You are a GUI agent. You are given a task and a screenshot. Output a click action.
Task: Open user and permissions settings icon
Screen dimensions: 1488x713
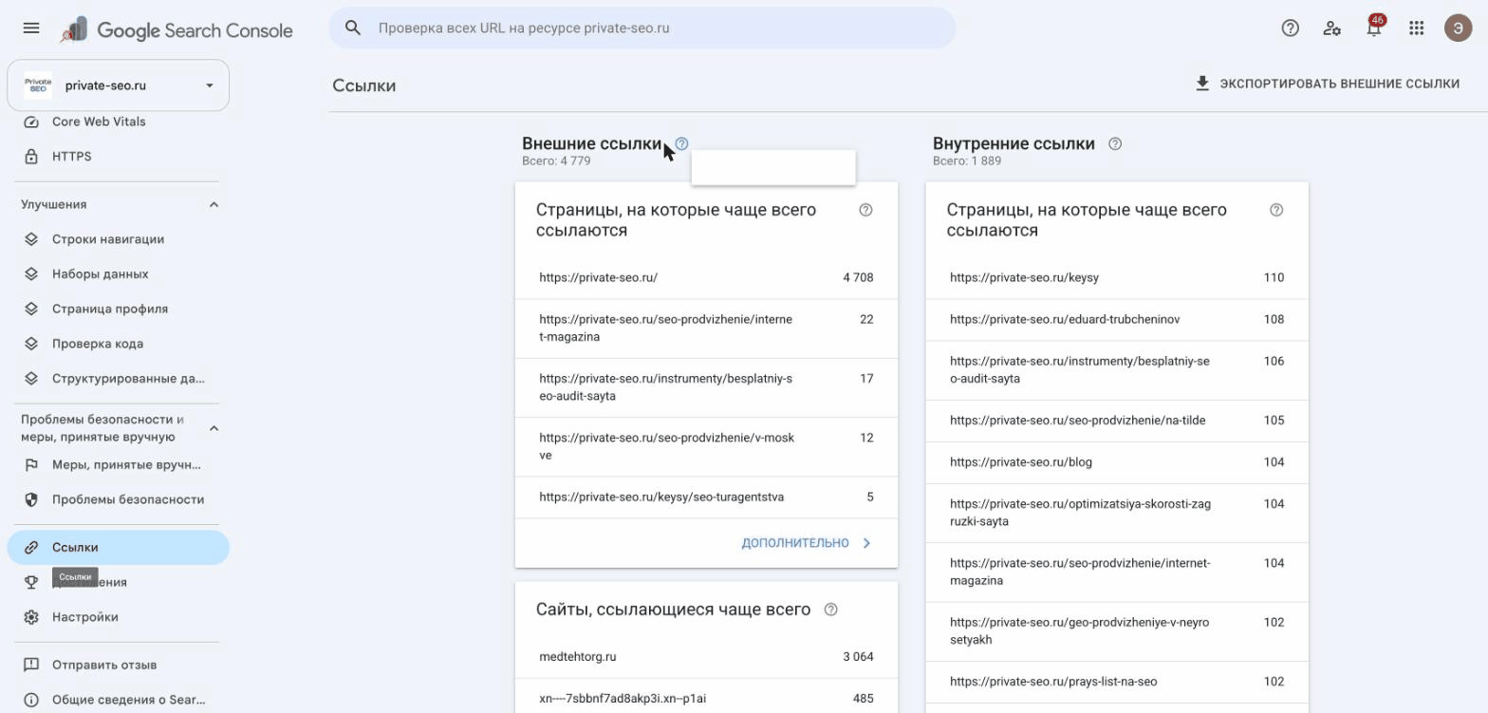point(1332,28)
